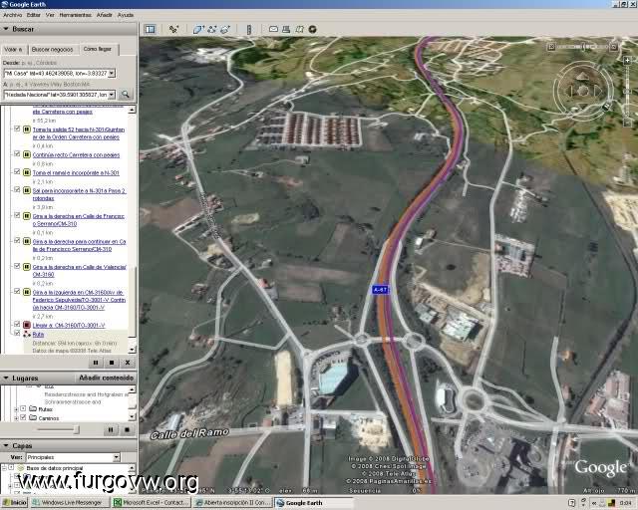Screen dimensions: 638x510
Task: Uncheck the 'Llegar a' destination checkbox
Action: 17,324
